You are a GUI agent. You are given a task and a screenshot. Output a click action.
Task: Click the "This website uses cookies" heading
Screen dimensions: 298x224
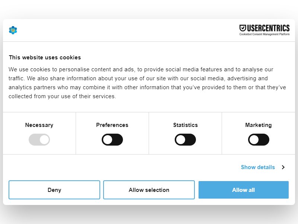coord(45,57)
